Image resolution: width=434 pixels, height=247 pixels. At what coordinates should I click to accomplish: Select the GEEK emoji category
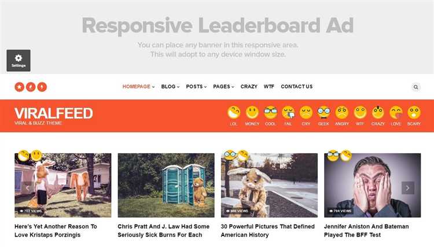[323, 116]
